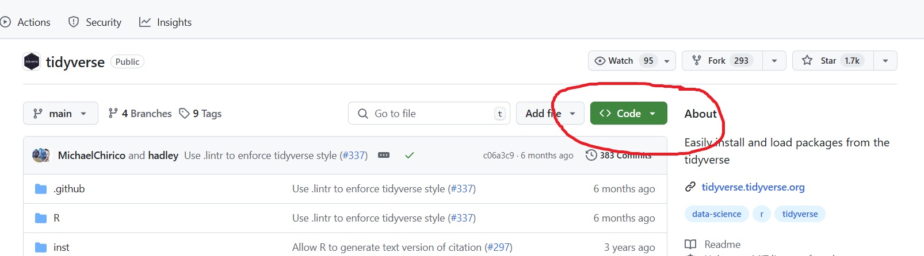
Task: Open the tidyverse.tidyverse.org website link
Action: click(753, 187)
